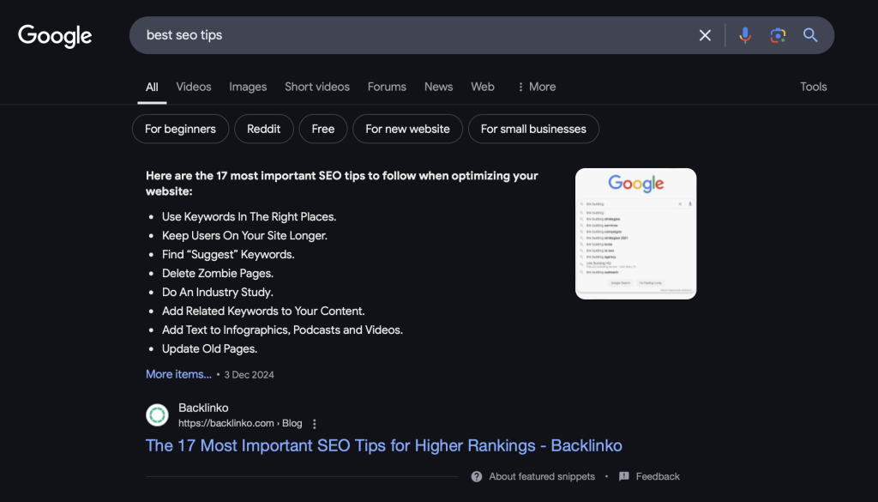Click the Google logo

pos(55,36)
